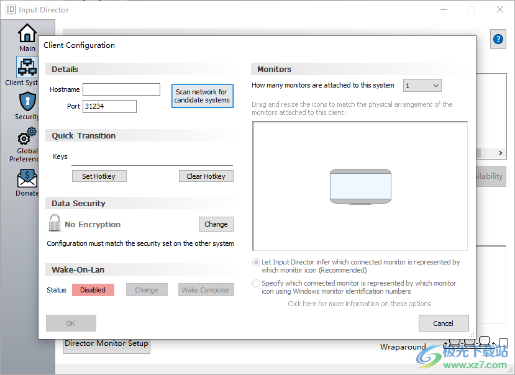Select 'Specify which connected monitor' option
515x375 pixels.
pyautogui.click(x=255, y=283)
